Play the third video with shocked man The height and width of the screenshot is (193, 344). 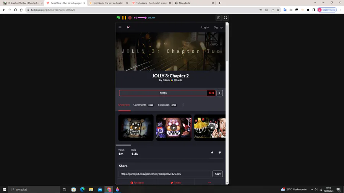point(210,127)
